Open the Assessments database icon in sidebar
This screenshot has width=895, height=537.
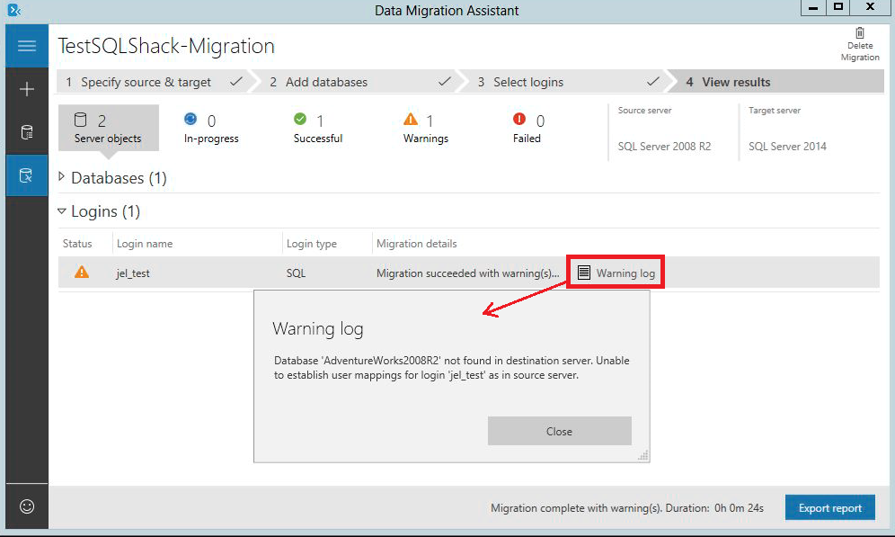click(x=26, y=132)
